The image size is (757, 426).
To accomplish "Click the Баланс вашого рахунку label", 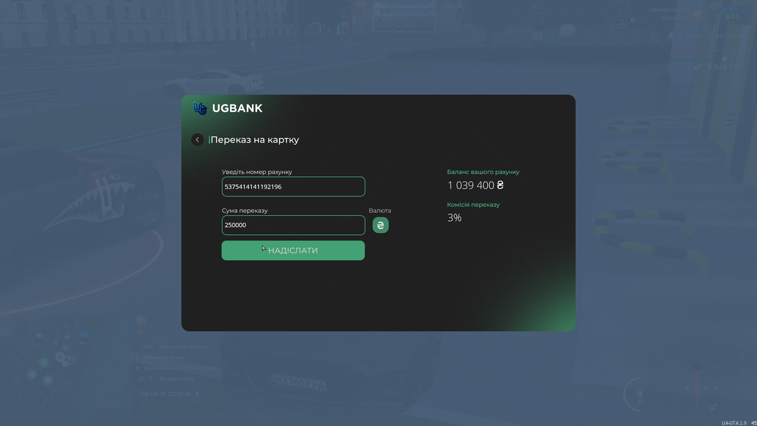I will (x=483, y=172).
